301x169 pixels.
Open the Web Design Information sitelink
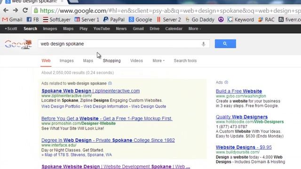[x=105, y=107]
